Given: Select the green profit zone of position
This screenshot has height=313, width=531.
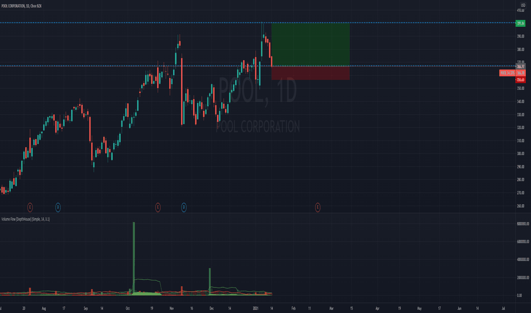Looking at the screenshot, I should pyautogui.click(x=311, y=44).
